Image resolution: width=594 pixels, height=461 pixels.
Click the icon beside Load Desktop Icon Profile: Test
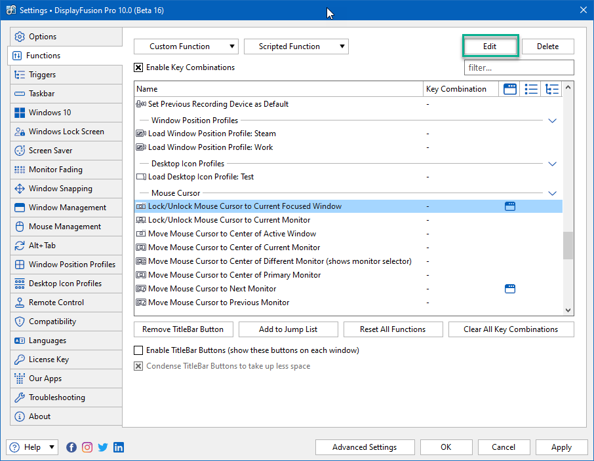pyautogui.click(x=141, y=177)
